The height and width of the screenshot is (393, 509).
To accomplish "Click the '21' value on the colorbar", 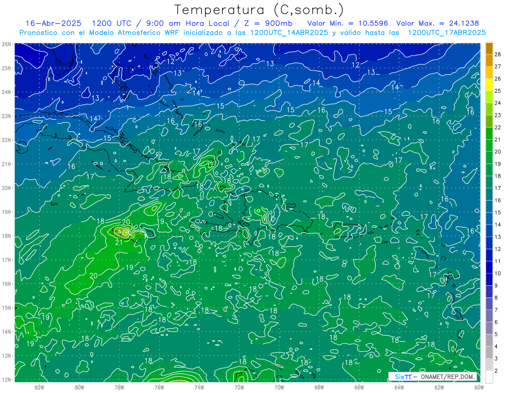I will coord(498,139).
